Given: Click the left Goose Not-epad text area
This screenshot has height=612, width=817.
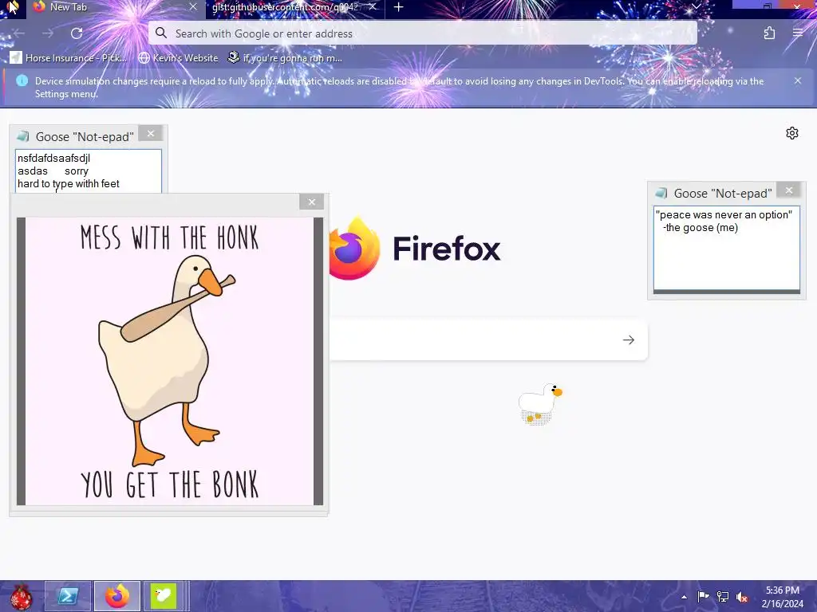Looking at the screenshot, I should coord(89,171).
